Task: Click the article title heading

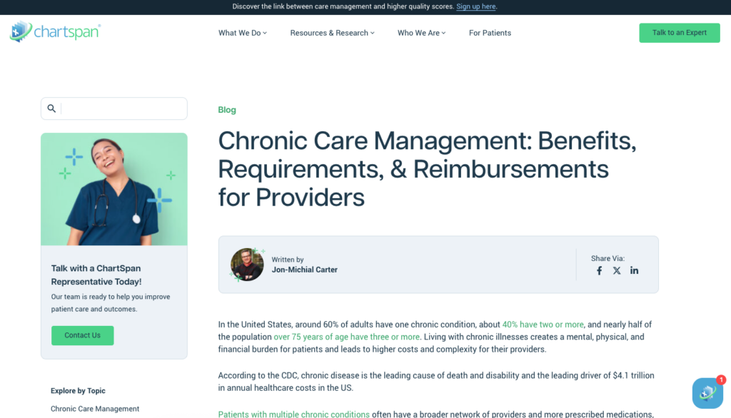Action: tap(427, 168)
